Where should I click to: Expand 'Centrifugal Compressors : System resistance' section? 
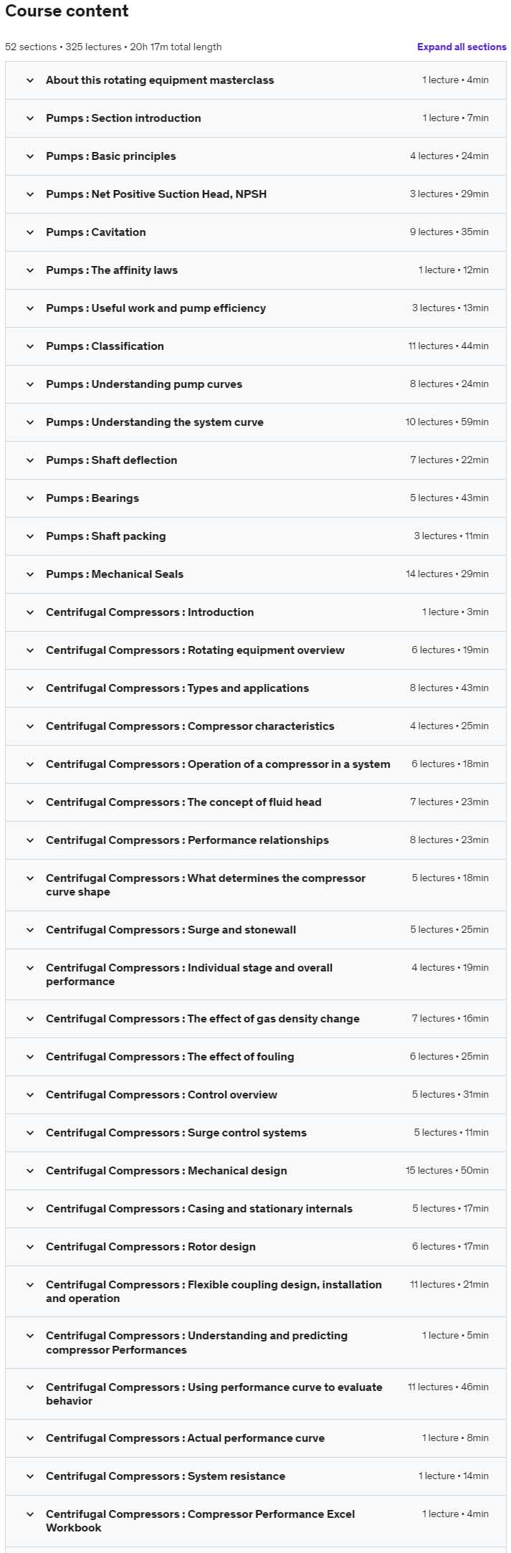[165, 1476]
